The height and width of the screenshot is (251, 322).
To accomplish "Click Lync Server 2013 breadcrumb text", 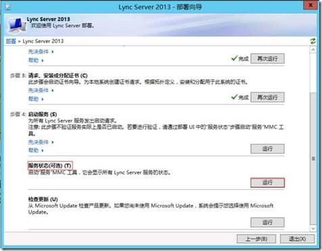I will click(x=43, y=41).
